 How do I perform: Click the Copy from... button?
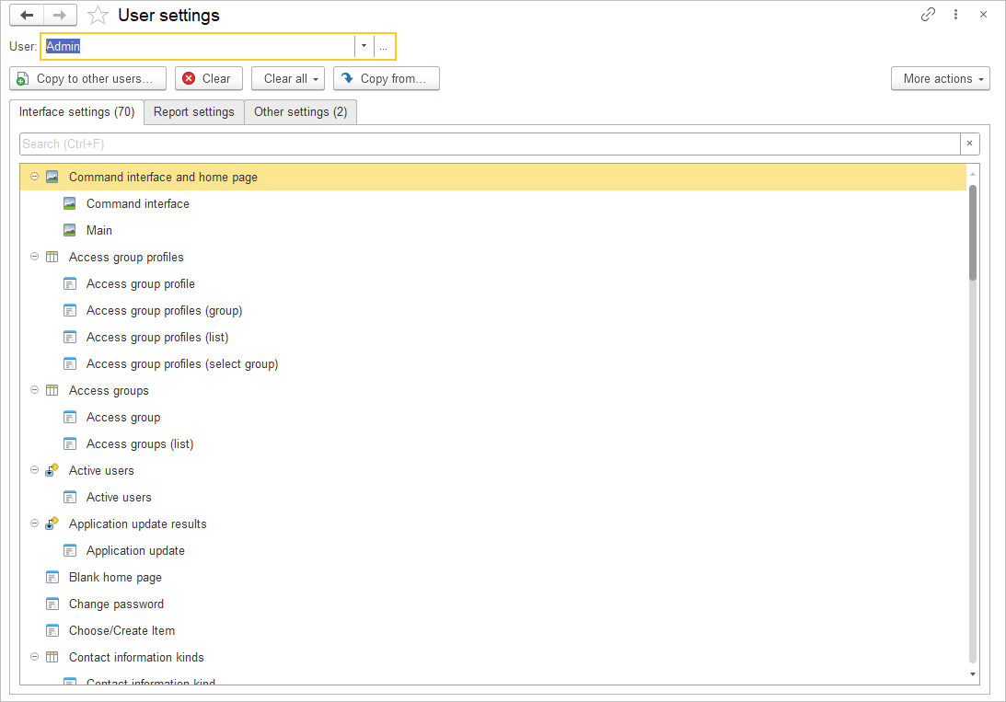[x=387, y=79]
